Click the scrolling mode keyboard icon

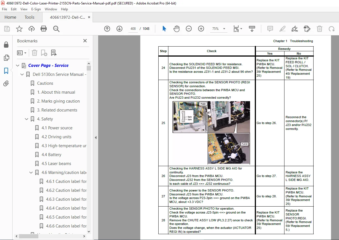pos(252,29)
